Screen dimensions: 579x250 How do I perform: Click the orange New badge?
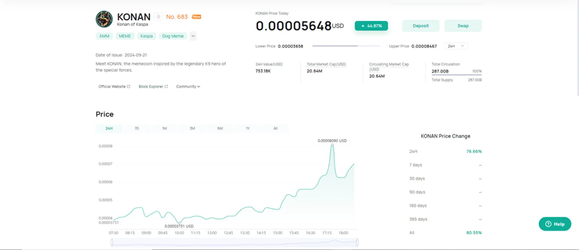click(x=196, y=17)
